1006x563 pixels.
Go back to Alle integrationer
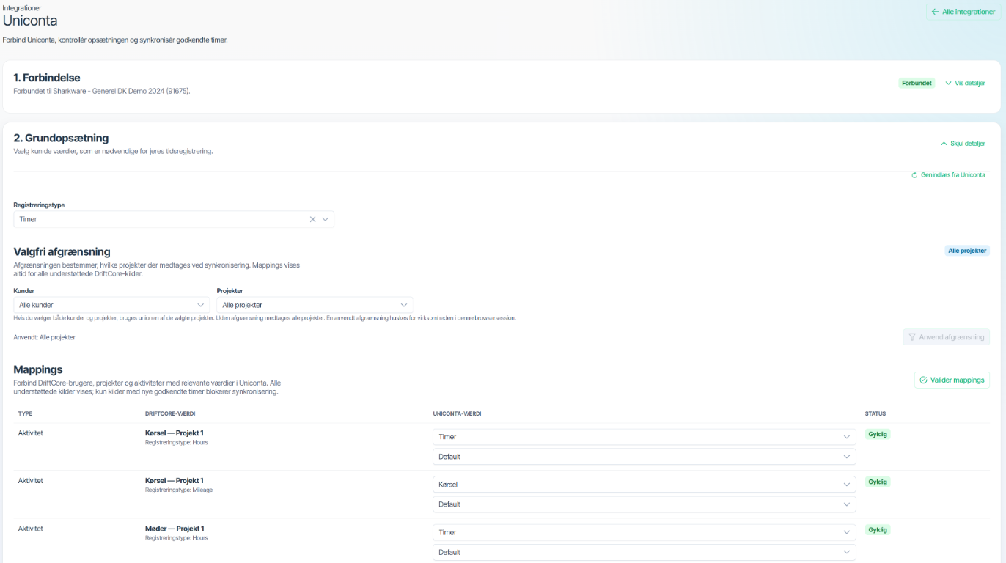click(x=963, y=12)
